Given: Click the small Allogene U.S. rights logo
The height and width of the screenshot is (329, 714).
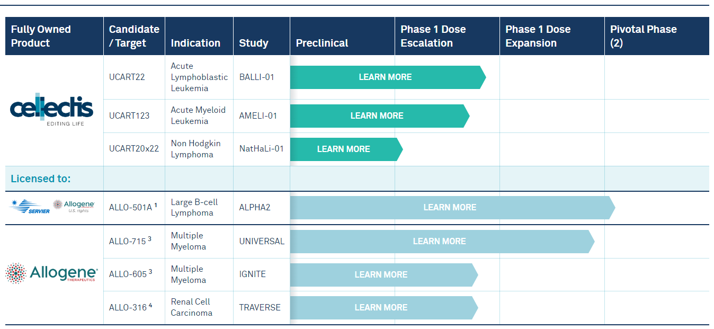Looking at the screenshot, I should pyautogui.click(x=74, y=207).
